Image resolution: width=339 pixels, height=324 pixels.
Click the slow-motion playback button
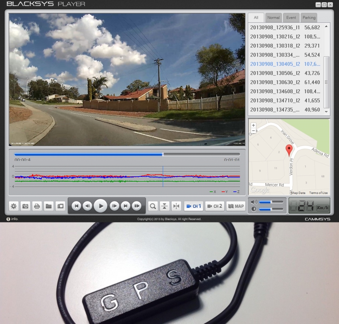click(137, 206)
